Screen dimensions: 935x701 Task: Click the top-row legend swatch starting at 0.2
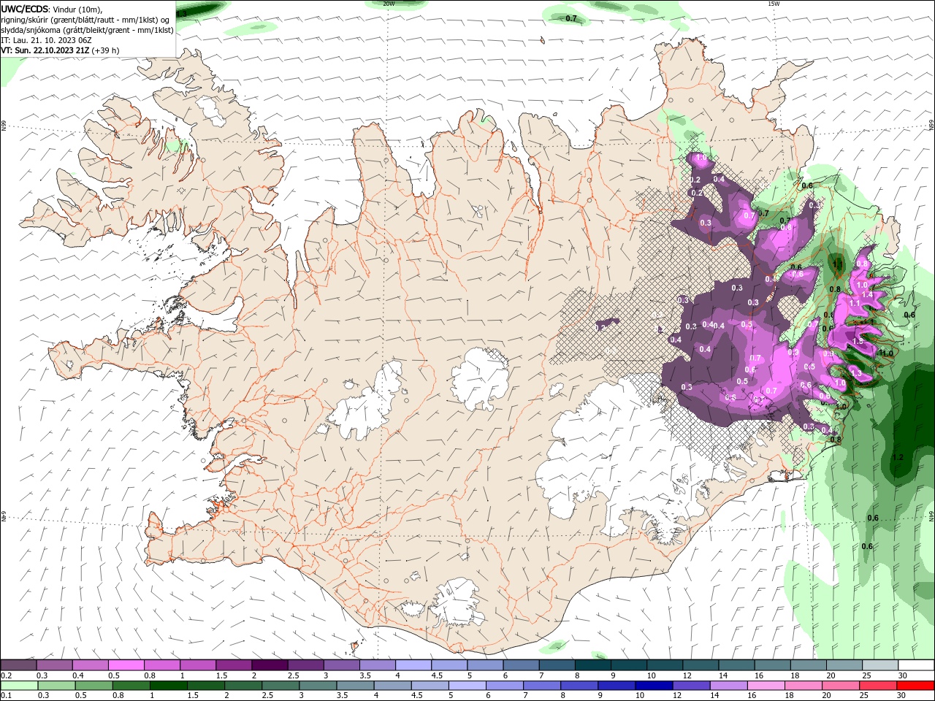[x=19, y=665]
